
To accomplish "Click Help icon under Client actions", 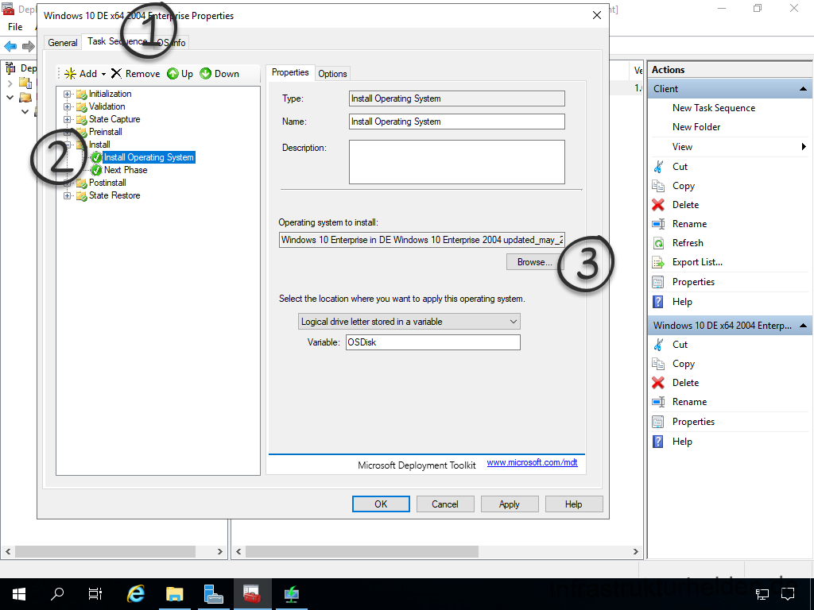I will (658, 302).
